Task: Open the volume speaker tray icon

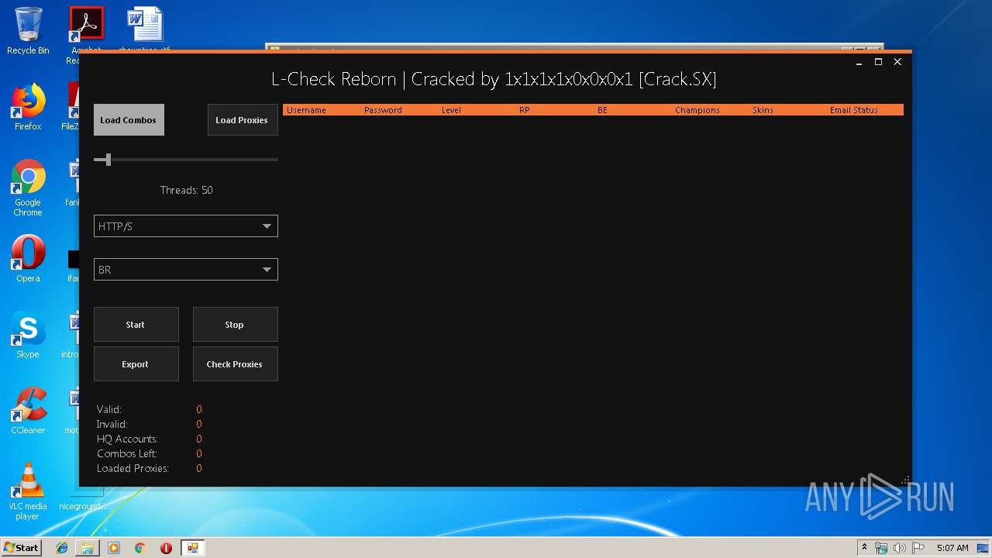Action: [x=899, y=548]
